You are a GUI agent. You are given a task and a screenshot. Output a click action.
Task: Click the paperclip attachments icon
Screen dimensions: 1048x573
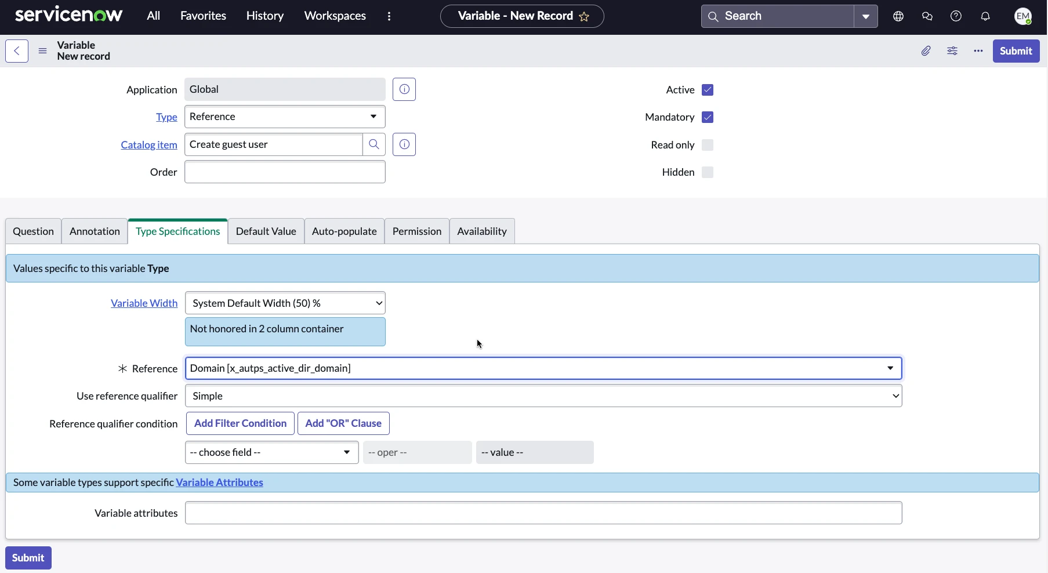click(926, 51)
